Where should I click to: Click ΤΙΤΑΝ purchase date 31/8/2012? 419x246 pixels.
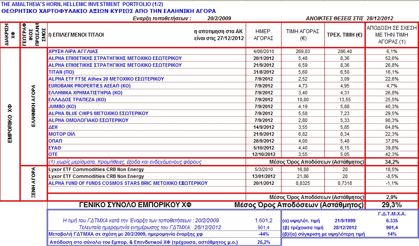[263, 72]
